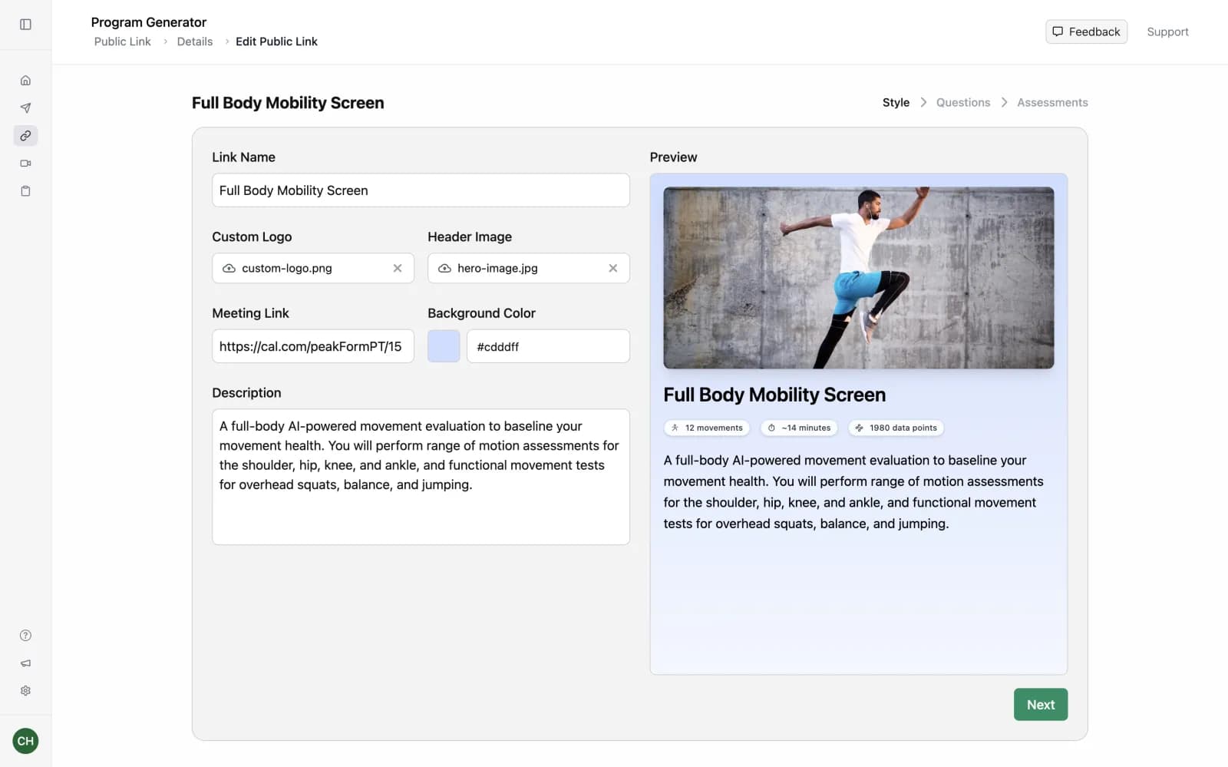The width and height of the screenshot is (1228, 767).
Task: Remove the hero-image.jpg header image
Action: pos(613,268)
